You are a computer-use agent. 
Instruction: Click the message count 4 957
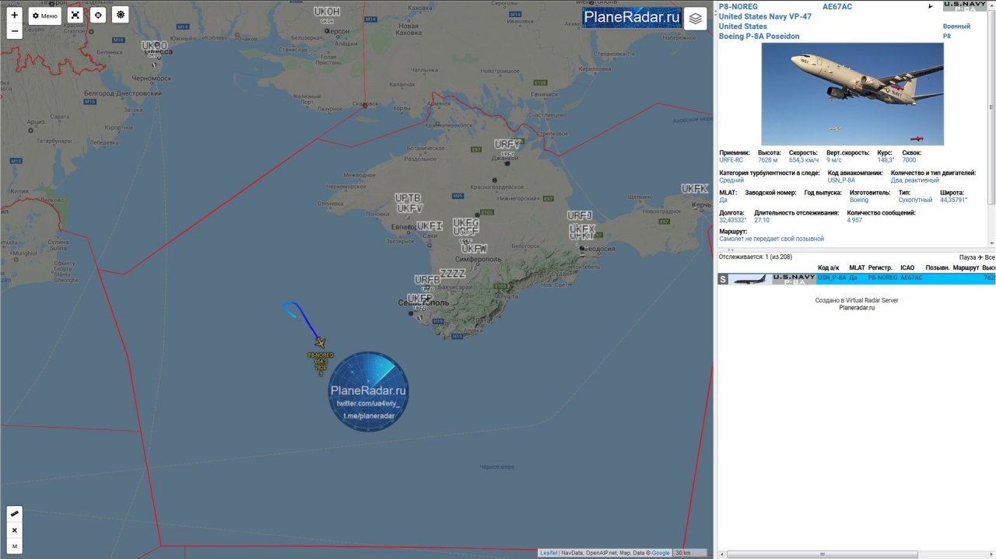pos(854,220)
